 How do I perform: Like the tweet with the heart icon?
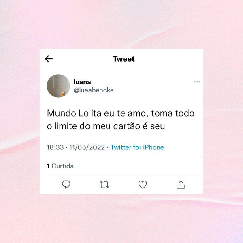pos(143,184)
